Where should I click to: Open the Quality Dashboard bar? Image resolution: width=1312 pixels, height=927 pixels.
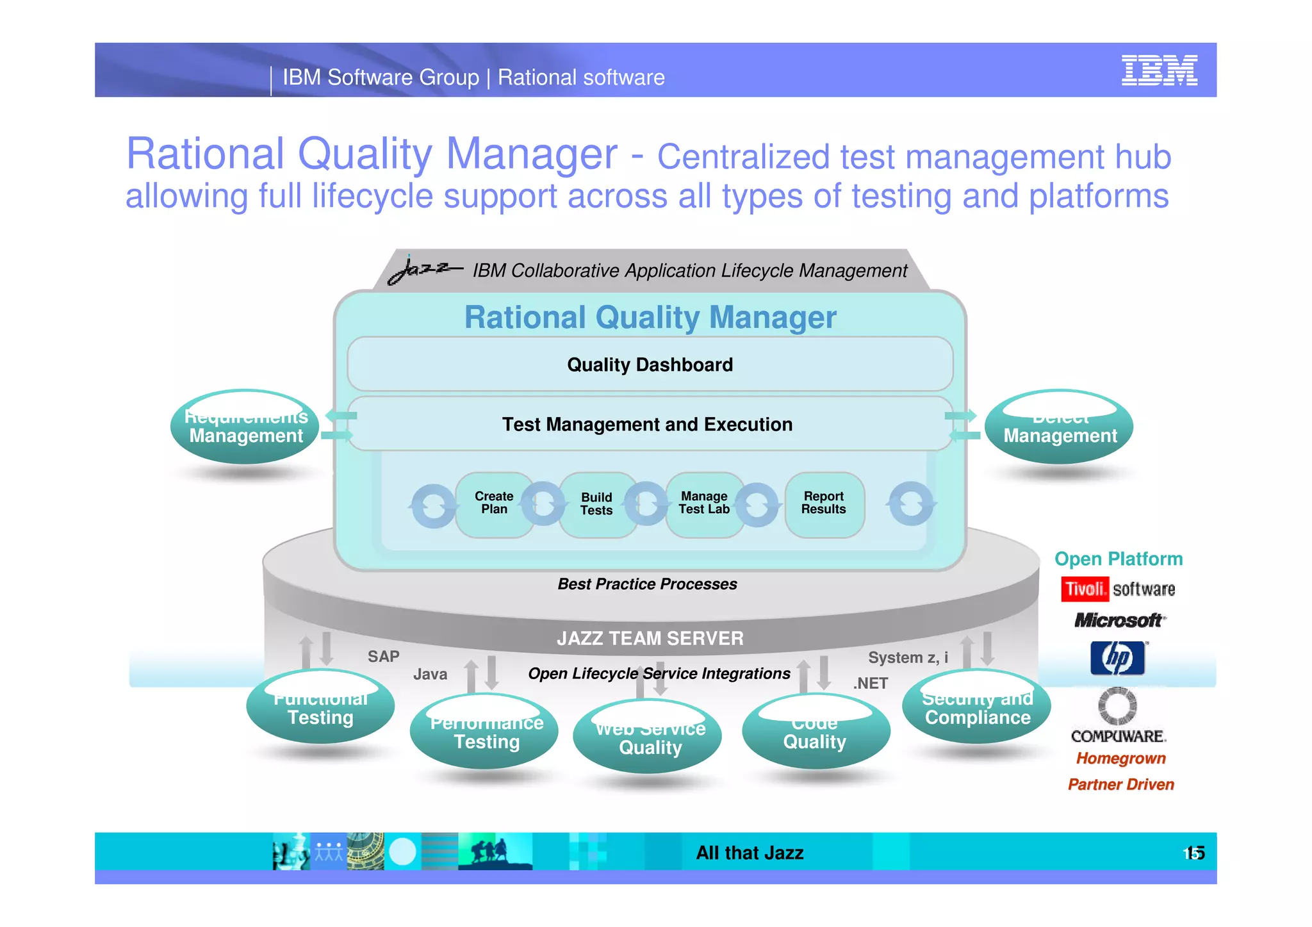point(650,365)
